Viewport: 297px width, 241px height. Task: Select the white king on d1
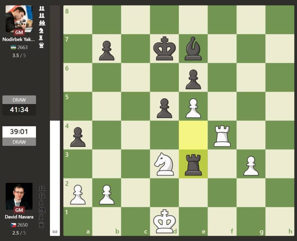coord(164,221)
